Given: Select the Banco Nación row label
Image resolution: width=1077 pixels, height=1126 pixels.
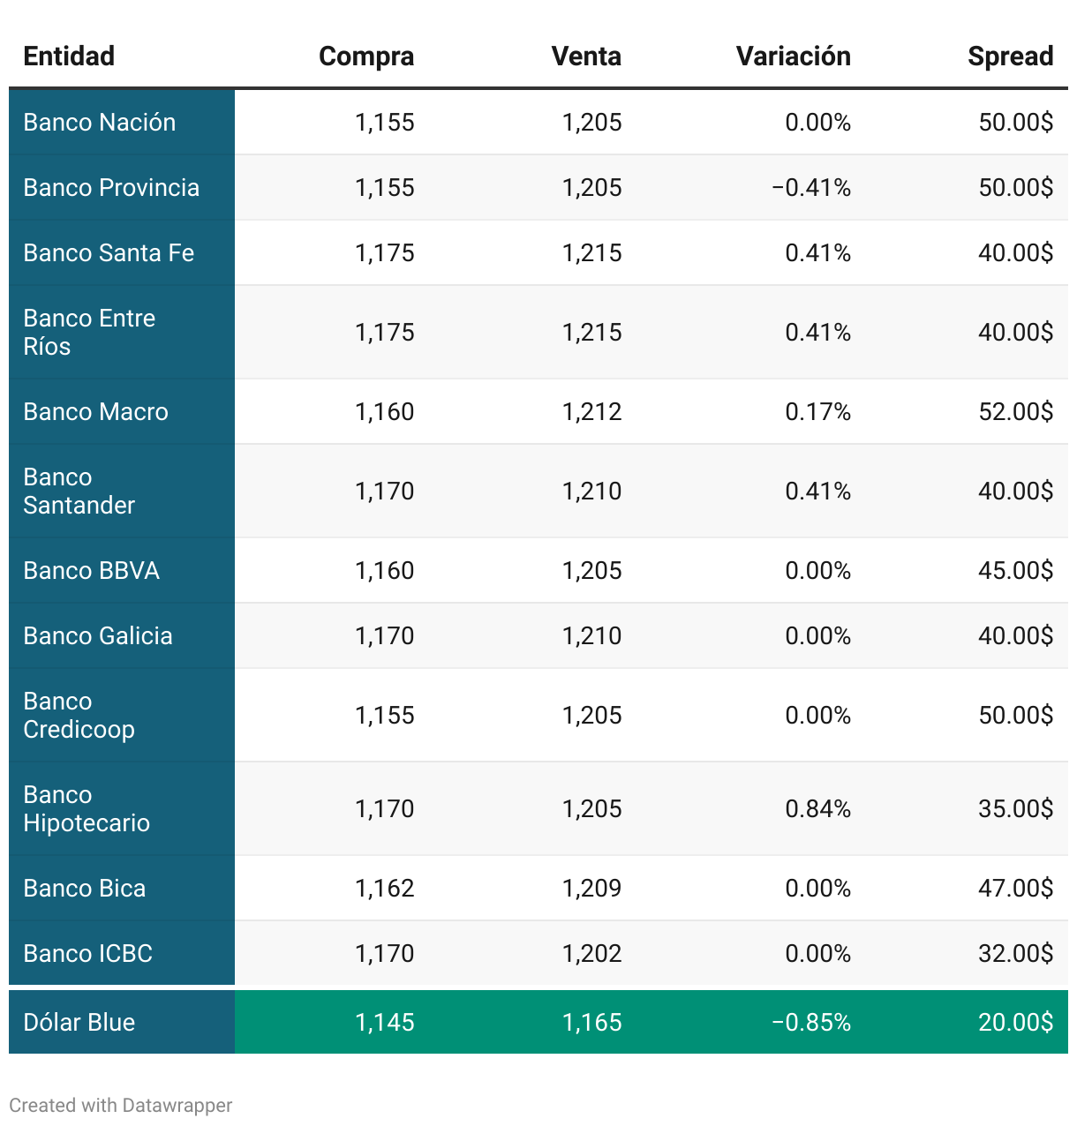Looking at the screenshot, I should point(100,123).
